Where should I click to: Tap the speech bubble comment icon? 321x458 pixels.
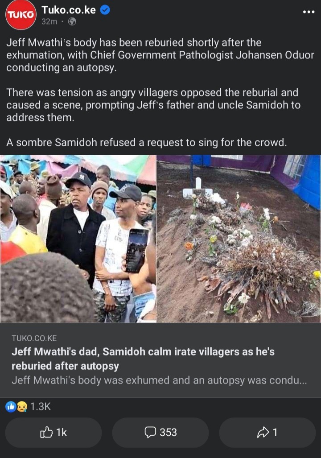tap(150, 432)
